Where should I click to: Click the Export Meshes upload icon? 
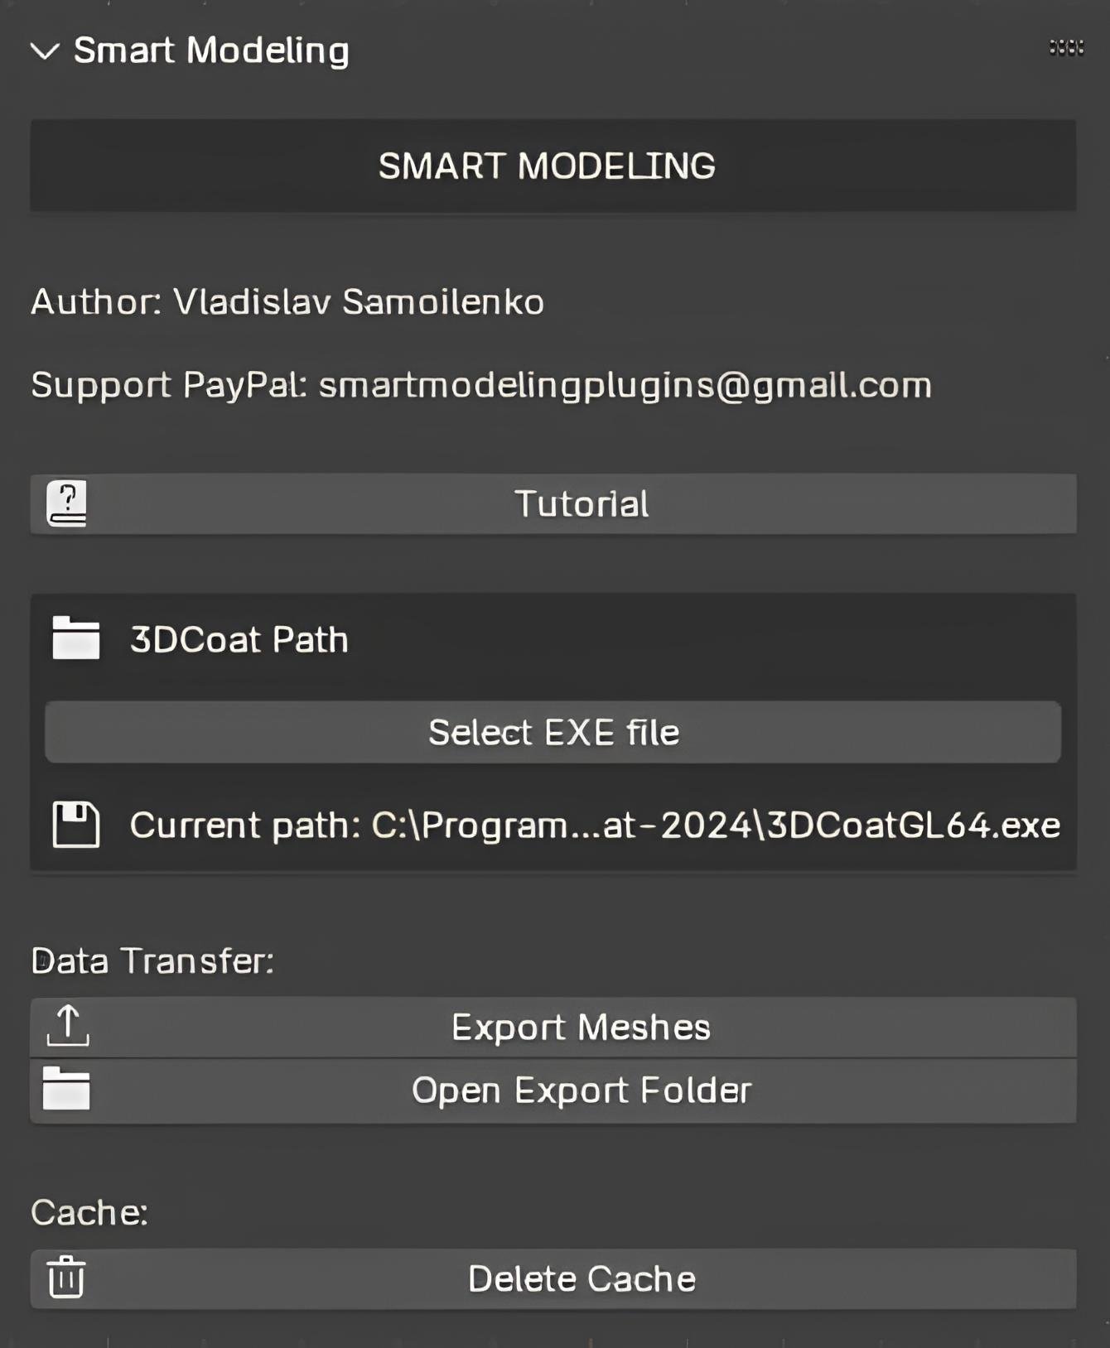[69, 1027]
